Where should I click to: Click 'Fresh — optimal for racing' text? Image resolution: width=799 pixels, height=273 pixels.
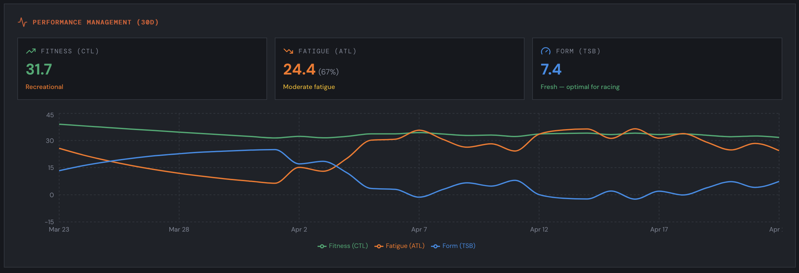pos(580,87)
